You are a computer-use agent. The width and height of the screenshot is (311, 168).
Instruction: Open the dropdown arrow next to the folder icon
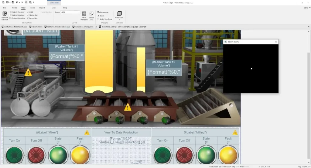10,2
